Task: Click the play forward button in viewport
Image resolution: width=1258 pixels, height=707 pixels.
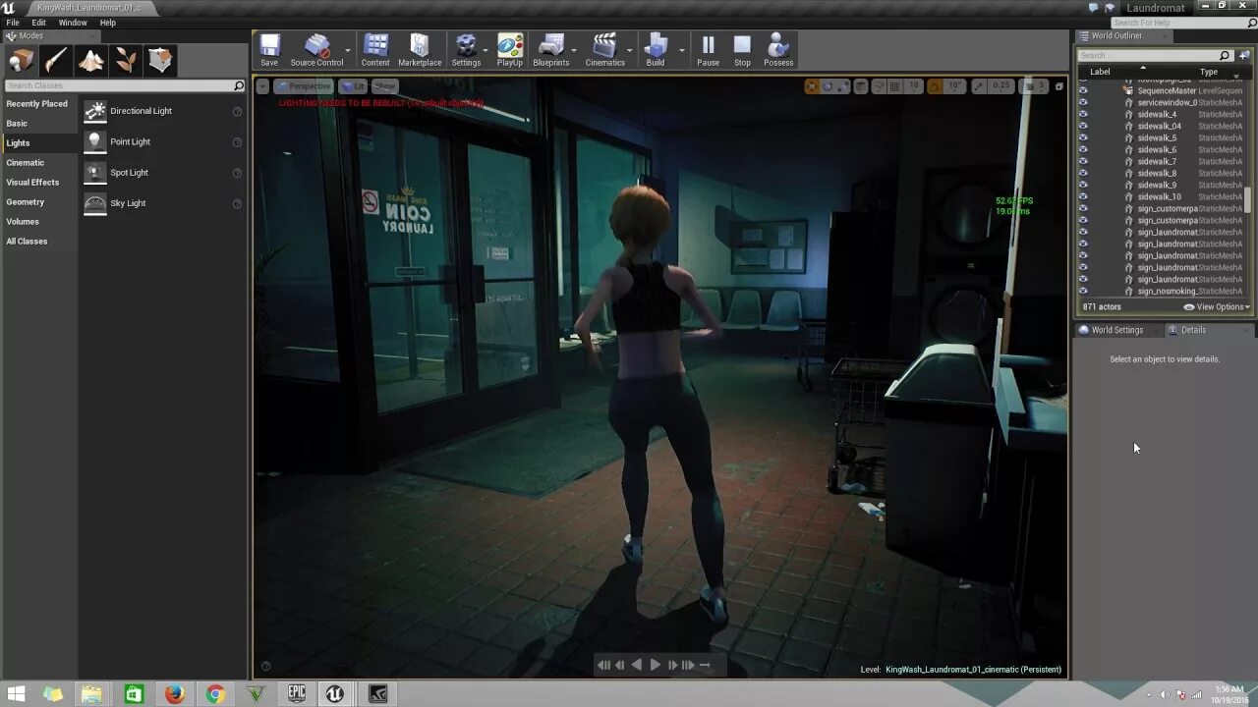Action: point(655,665)
